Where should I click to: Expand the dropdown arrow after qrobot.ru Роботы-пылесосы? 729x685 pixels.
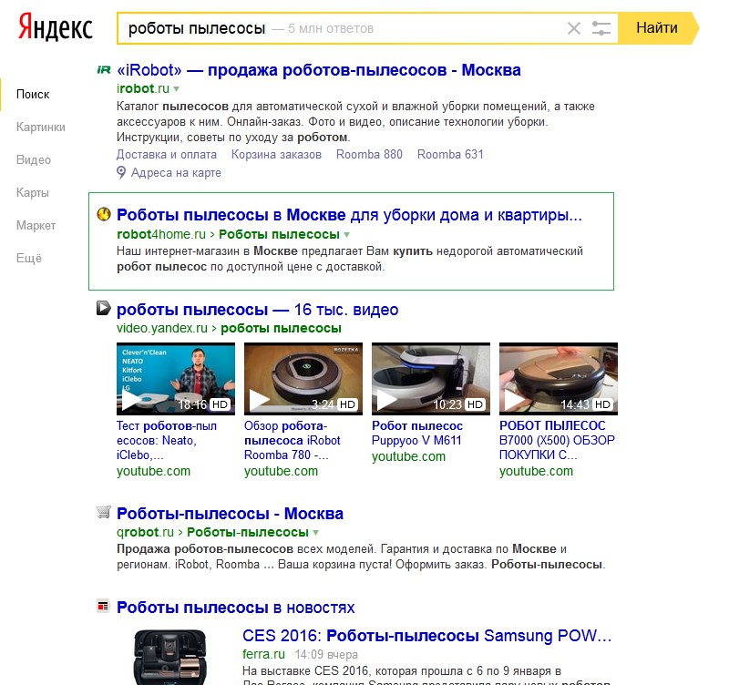tap(316, 533)
